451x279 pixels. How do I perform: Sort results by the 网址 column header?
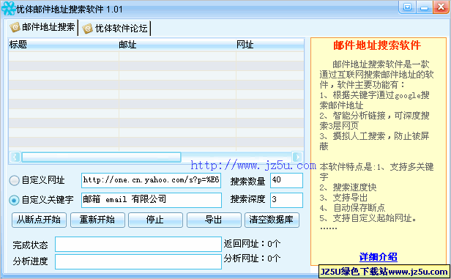tap(269, 45)
